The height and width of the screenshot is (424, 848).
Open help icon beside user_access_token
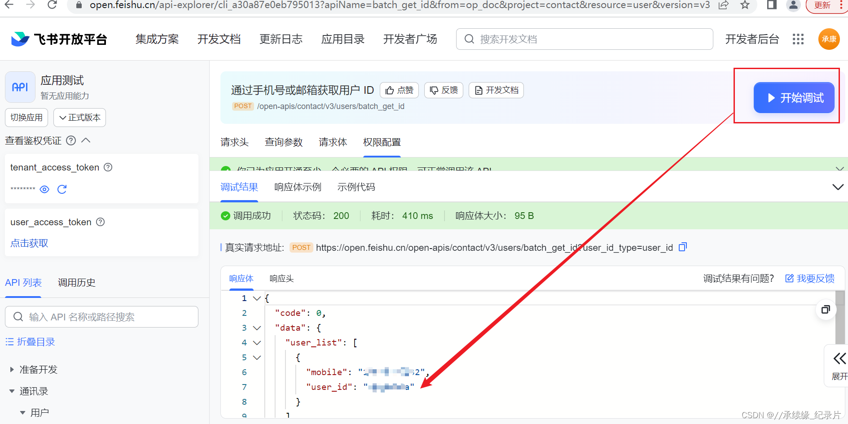(101, 222)
